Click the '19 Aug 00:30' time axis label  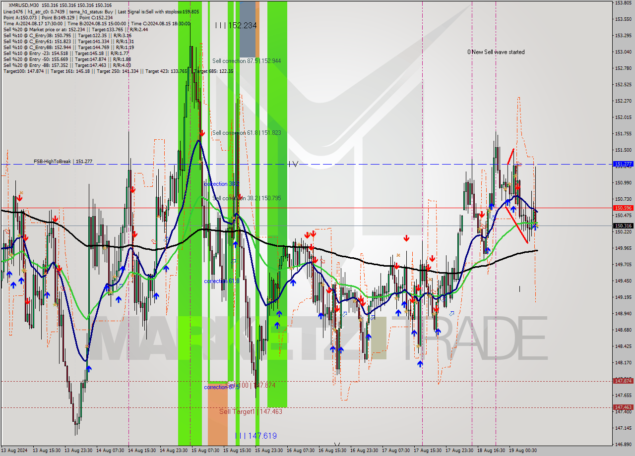click(523, 451)
